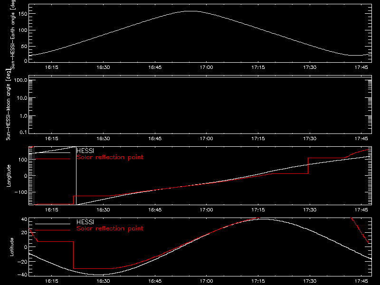The width and height of the screenshot is (380, 285).
Task: Select the 40 tick on Latitude axis
Action: click(x=24, y=219)
